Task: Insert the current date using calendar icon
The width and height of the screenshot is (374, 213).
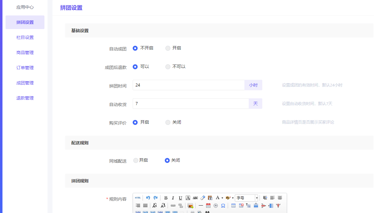Action: pyautogui.click(x=208, y=206)
